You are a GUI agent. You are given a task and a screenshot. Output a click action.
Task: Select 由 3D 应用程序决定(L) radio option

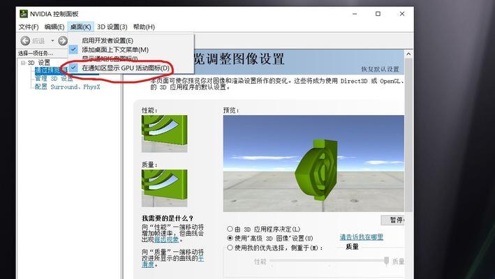[263, 229]
